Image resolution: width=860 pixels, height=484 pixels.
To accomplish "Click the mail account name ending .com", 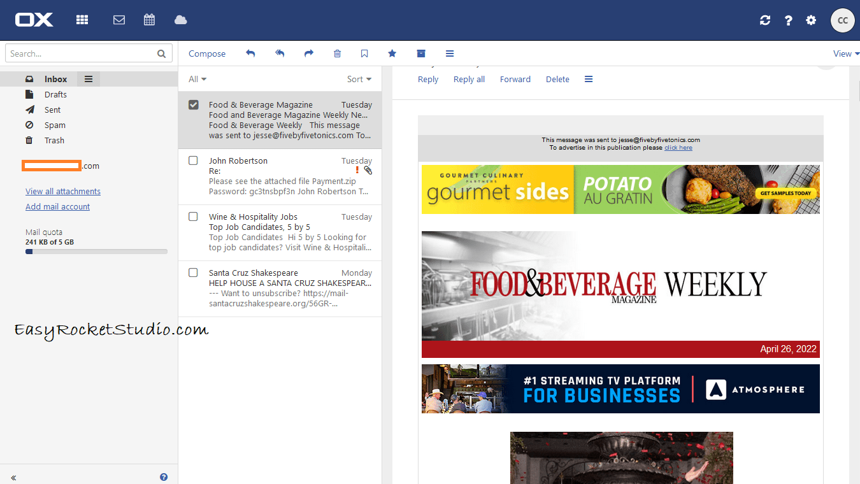I will (61, 166).
